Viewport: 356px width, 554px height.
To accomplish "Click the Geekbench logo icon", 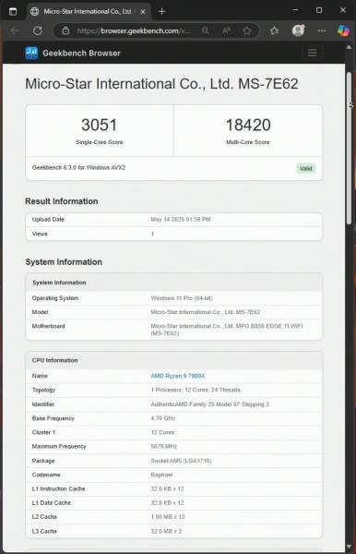I will pos(31,53).
